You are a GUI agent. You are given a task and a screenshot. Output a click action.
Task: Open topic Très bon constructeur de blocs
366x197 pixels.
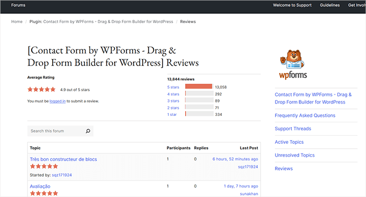coord(64,159)
